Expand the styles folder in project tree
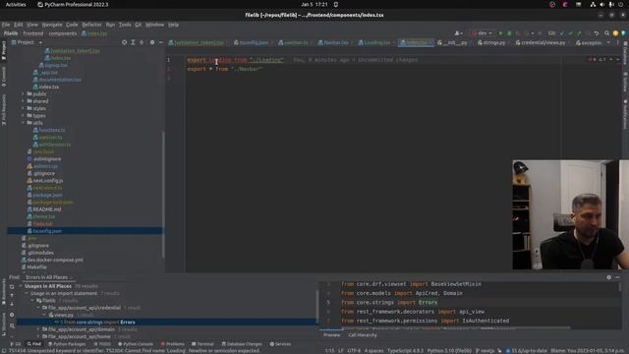The height and width of the screenshot is (354, 629). click(x=23, y=108)
